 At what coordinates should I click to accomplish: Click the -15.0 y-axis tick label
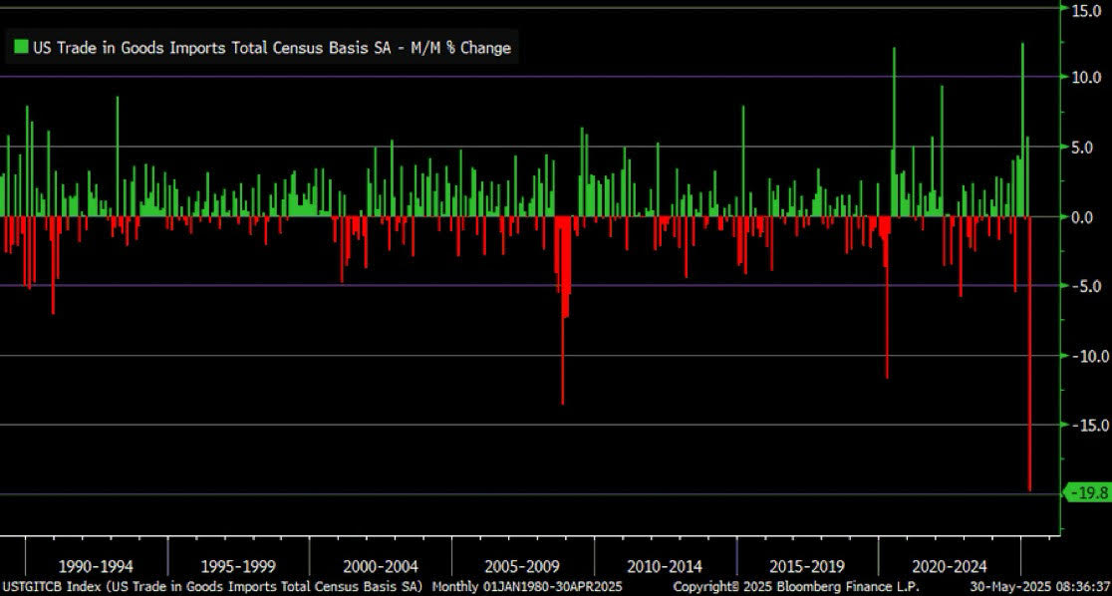click(1084, 426)
